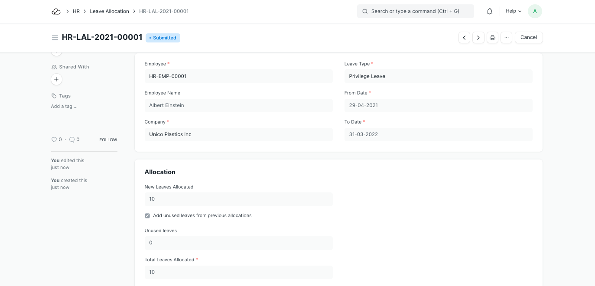
Task: Open the HR-EMP-00001 employee field
Action: 238,76
